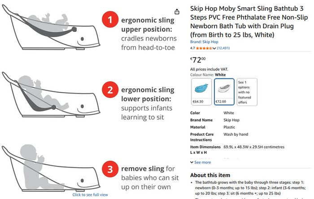
Task: Click the See more chevron arrow
Action: tap(192, 162)
